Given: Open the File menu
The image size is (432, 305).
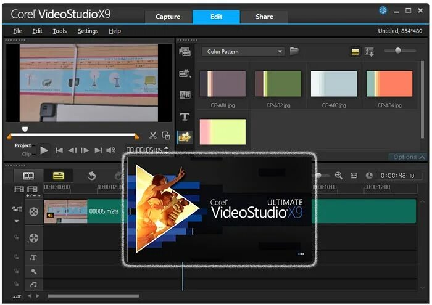Looking at the screenshot, I should 17,31.
